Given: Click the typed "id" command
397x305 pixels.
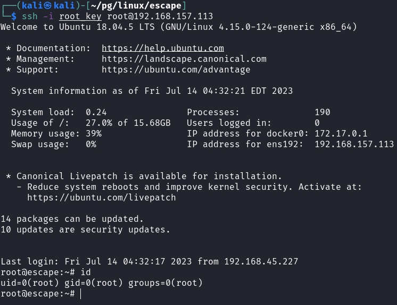Looking at the screenshot, I should tap(85, 272).
